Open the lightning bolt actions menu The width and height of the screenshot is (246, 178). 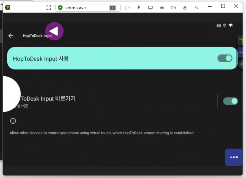click(139, 8)
